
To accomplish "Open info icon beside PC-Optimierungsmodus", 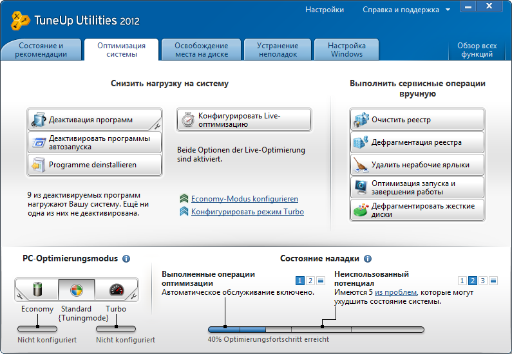I will coord(126,259).
